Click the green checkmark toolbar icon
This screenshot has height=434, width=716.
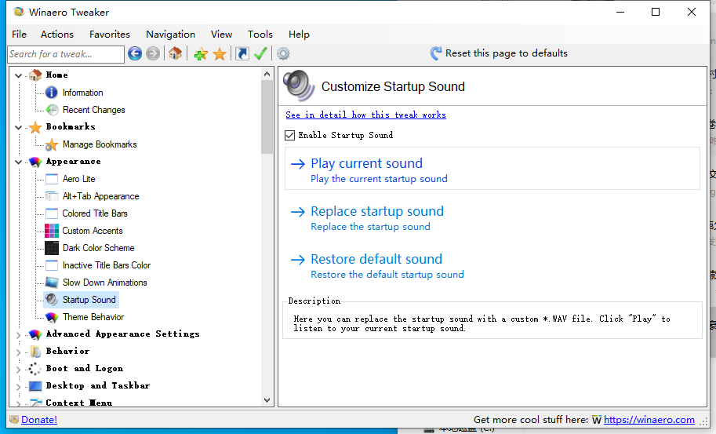(260, 54)
